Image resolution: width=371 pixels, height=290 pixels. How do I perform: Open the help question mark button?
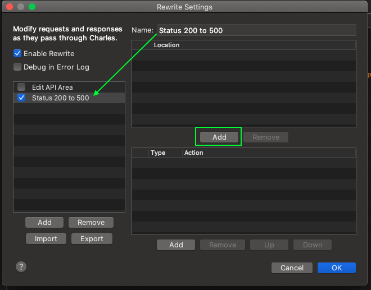point(21,267)
